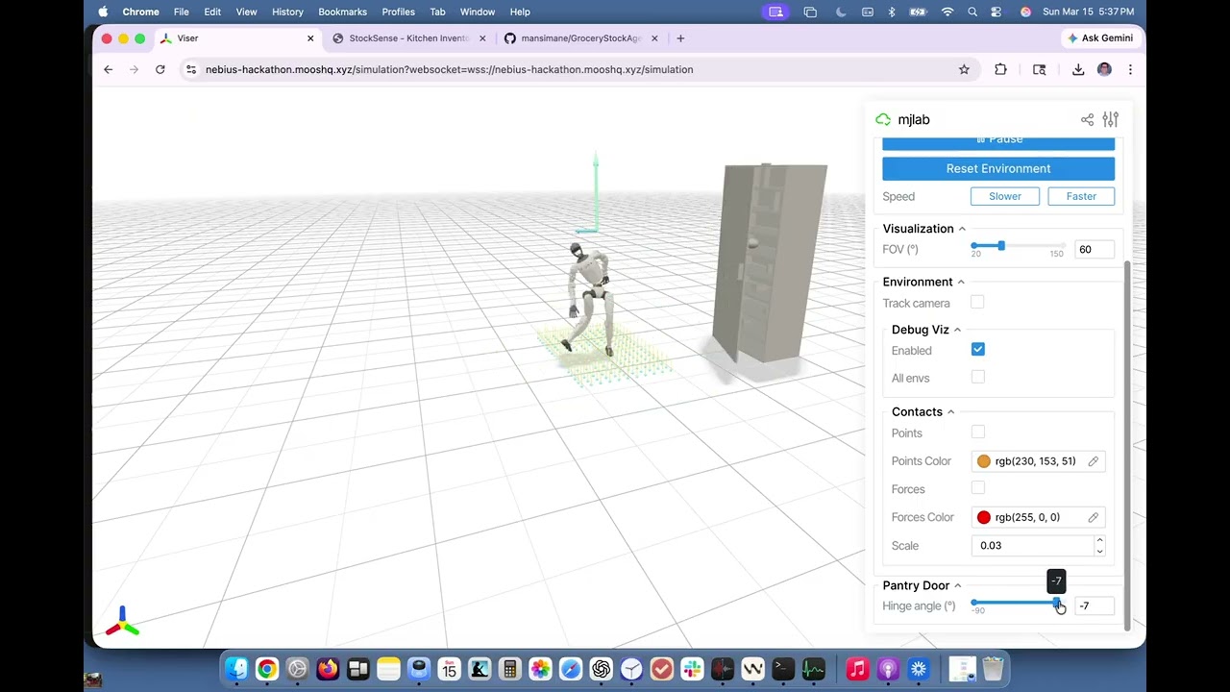Click the share icon in mjlab panel
1230x692 pixels.
point(1087,120)
